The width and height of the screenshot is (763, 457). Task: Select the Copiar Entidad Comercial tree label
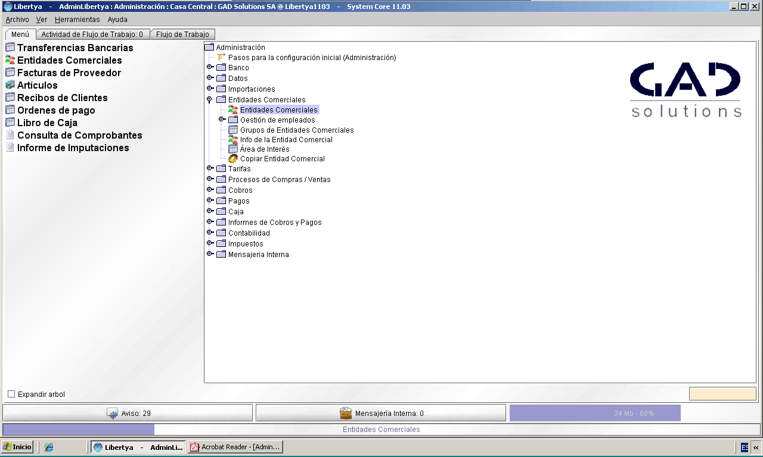pos(283,159)
